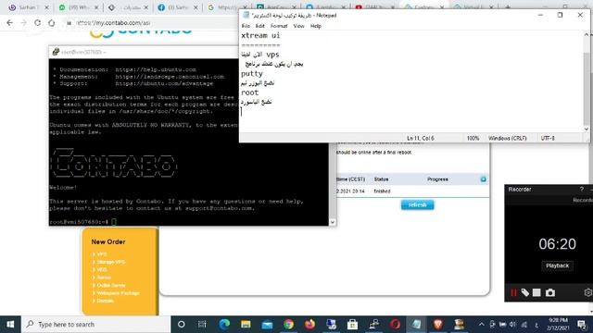Go back with the browser back arrow
The height and width of the screenshot is (333, 593).
(9, 22)
